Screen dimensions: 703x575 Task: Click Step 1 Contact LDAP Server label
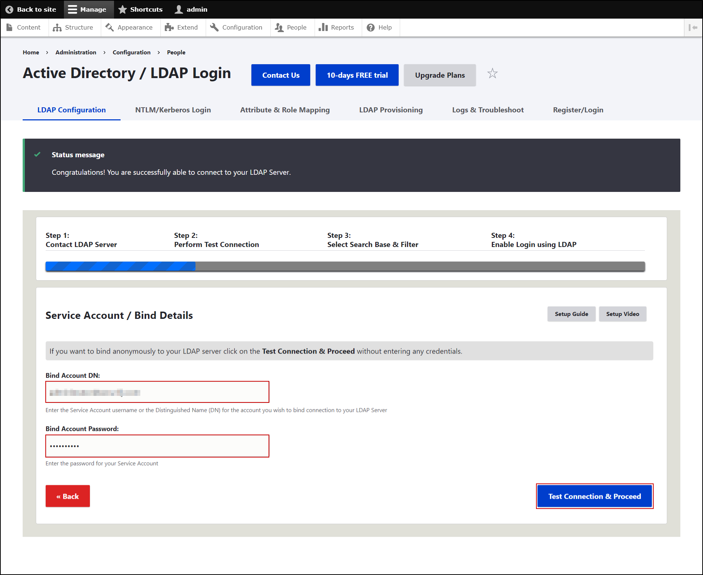click(81, 240)
